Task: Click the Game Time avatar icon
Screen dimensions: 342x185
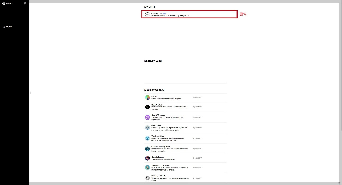Action: (x=147, y=128)
